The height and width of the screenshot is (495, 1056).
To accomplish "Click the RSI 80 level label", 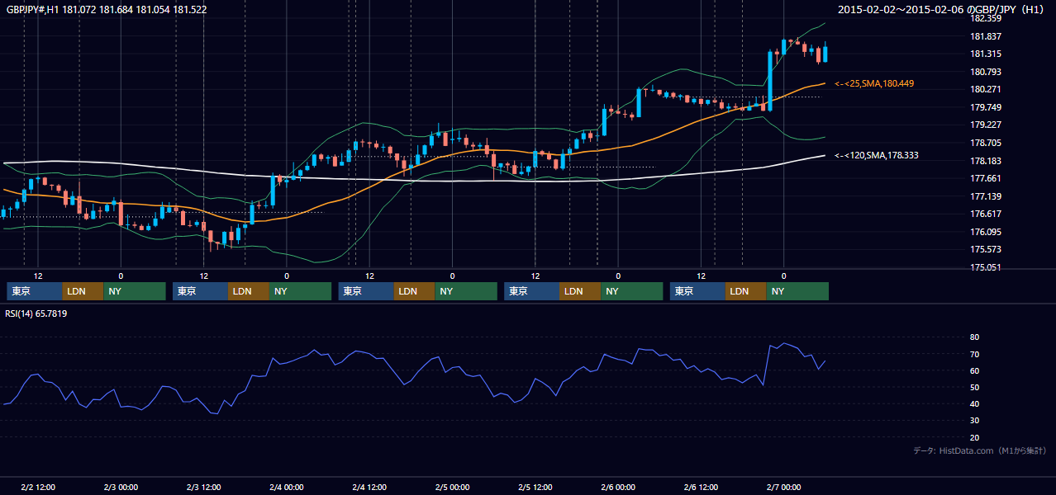I will (974, 337).
